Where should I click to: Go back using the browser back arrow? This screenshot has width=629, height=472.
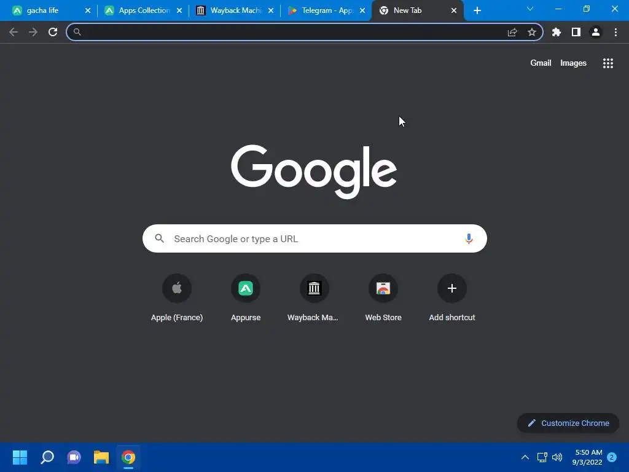(x=14, y=32)
